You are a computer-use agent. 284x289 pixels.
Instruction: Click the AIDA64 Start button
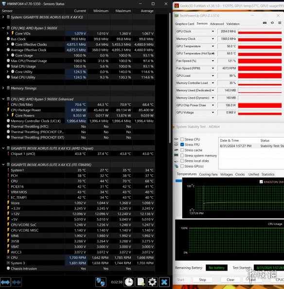tap(180, 280)
